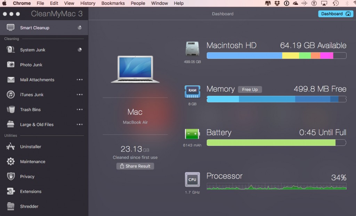Open the People menu
The image size is (356, 216).
(138, 3)
